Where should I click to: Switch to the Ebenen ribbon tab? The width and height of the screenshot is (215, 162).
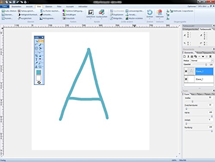click(x=49, y=6)
